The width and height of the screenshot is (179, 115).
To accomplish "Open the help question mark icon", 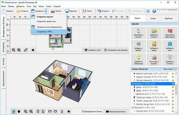I will click(x=154, y=11).
